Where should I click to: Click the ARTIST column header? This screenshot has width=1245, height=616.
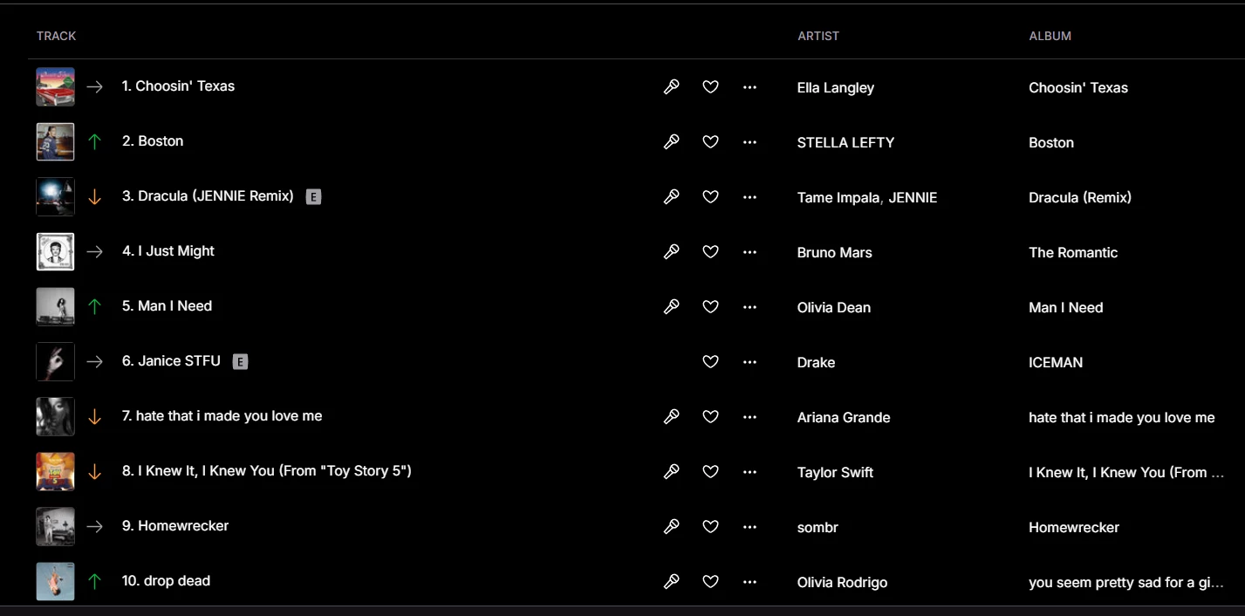pos(818,36)
